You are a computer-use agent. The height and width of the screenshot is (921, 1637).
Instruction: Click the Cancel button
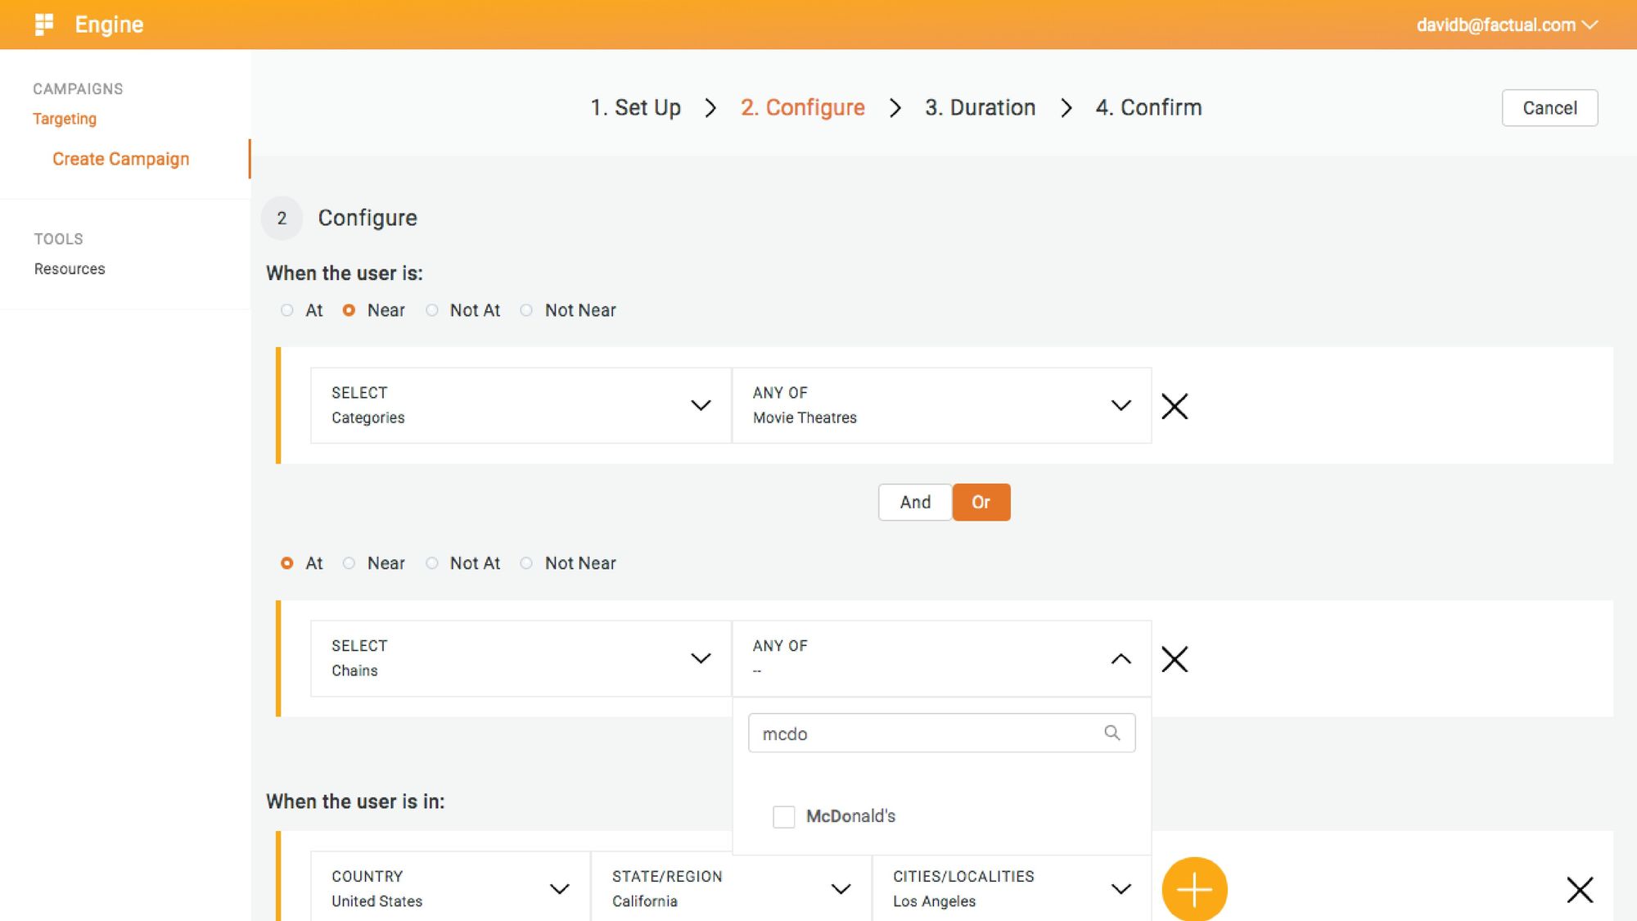(x=1549, y=108)
